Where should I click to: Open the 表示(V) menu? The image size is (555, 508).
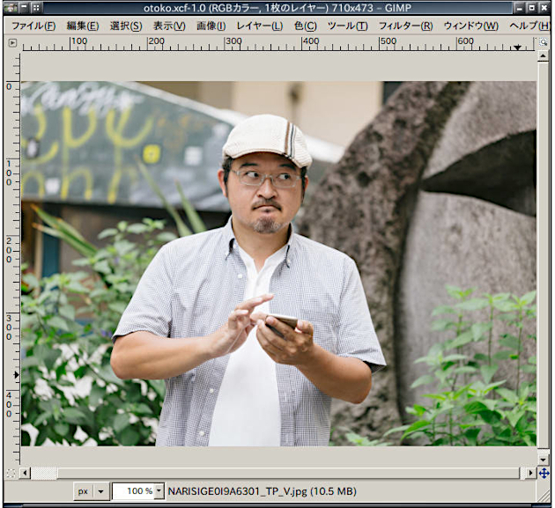(169, 26)
